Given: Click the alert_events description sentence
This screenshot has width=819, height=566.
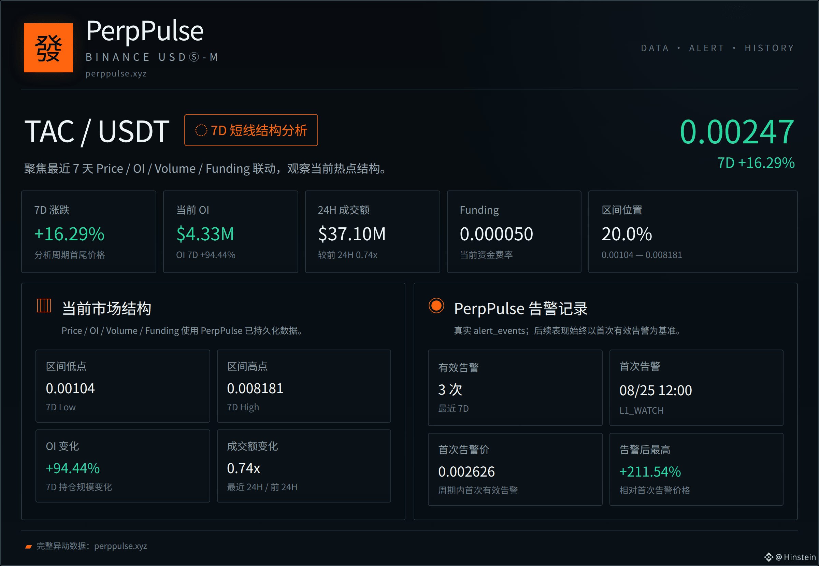Looking at the screenshot, I should [568, 330].
